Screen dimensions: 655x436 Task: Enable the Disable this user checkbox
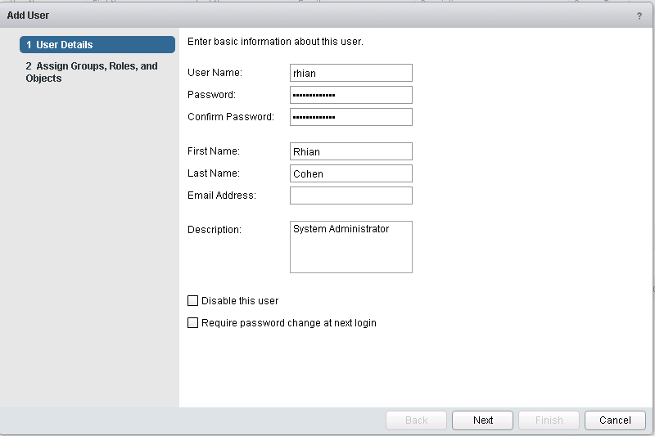(192, 300)
